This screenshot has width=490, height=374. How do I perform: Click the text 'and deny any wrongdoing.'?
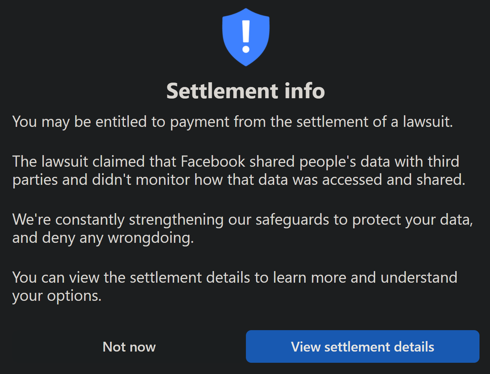pos(103,238)
